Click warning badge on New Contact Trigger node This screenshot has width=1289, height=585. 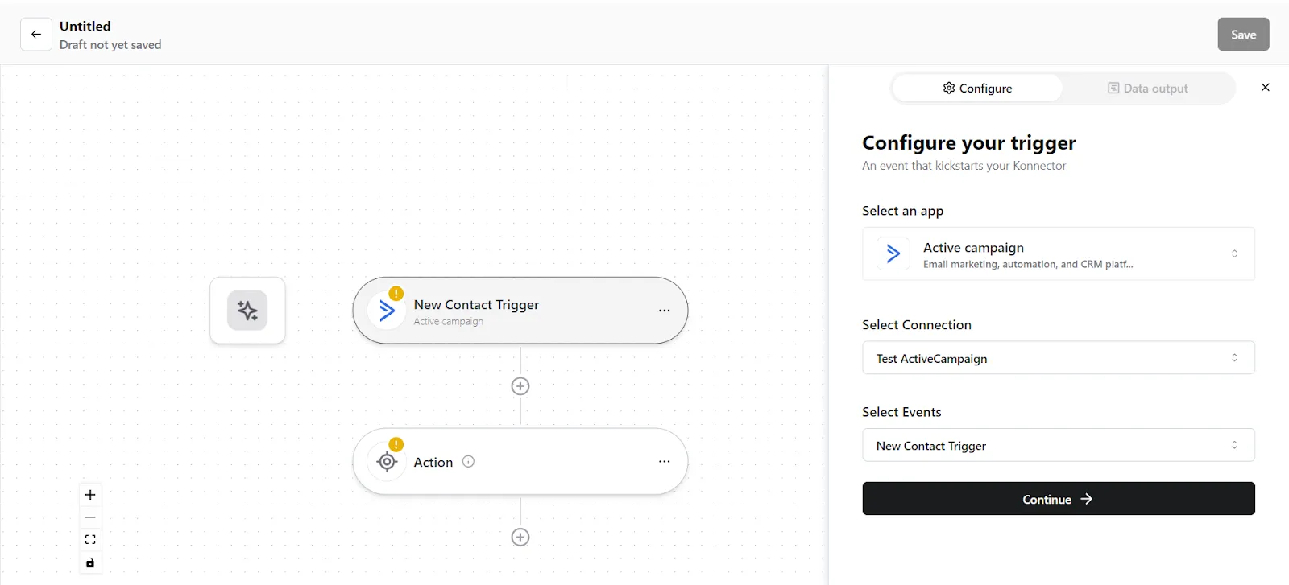[396, 294]
